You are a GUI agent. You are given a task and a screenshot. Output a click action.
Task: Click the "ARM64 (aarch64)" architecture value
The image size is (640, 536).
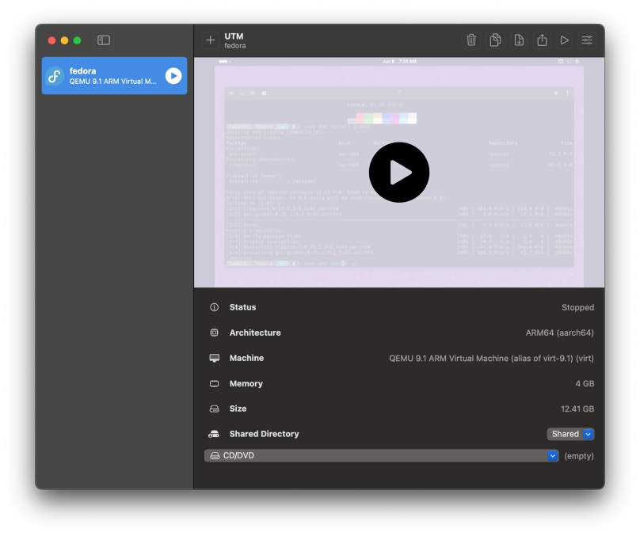559,333
